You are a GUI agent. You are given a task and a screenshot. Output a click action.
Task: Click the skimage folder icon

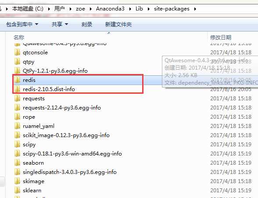(17, 181)
